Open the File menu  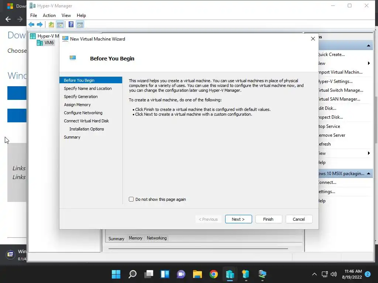pyautogui.click(x=34, y=15)
